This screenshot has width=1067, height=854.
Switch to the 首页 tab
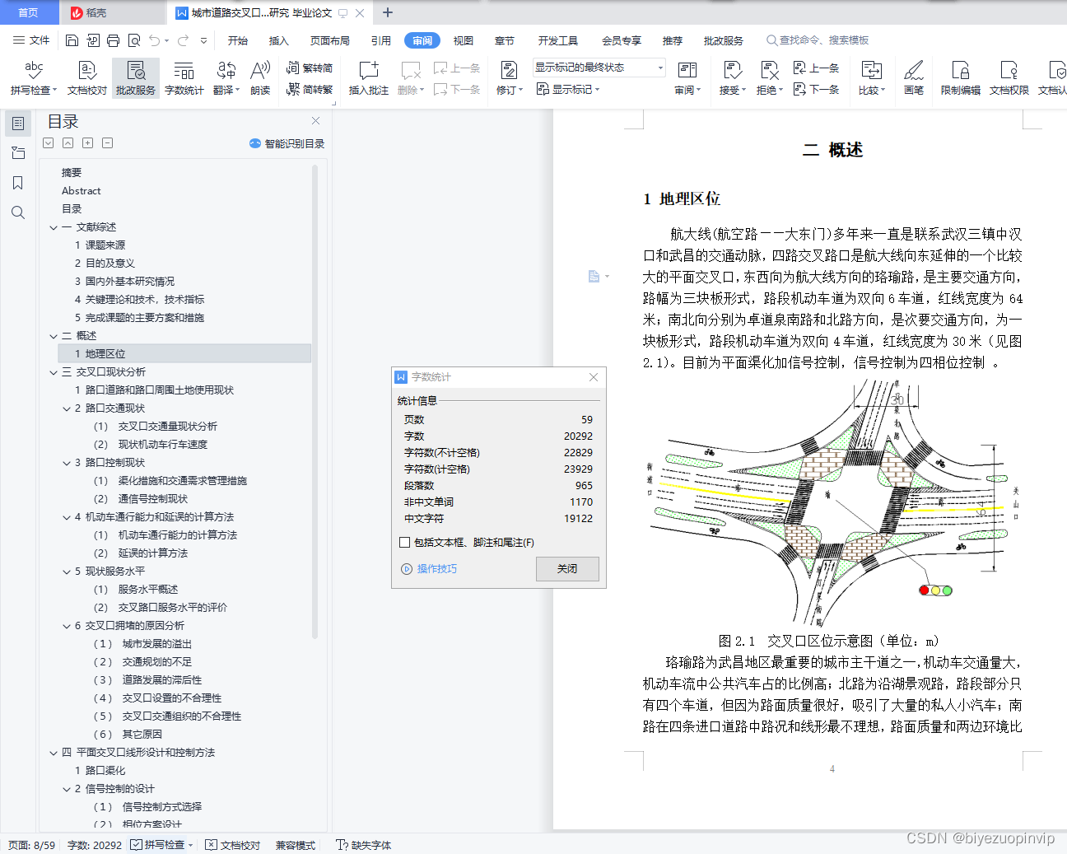[x=28, y=12]
